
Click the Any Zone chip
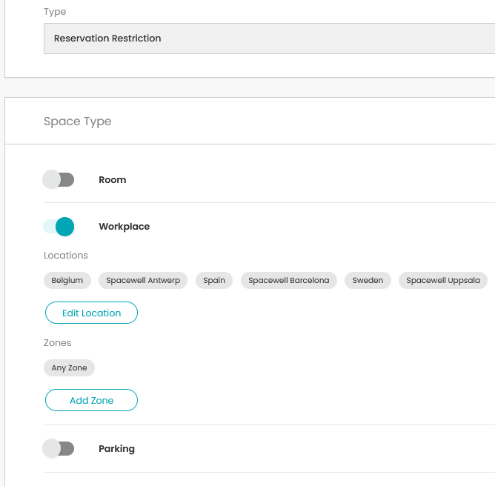[x=69, y=367]
